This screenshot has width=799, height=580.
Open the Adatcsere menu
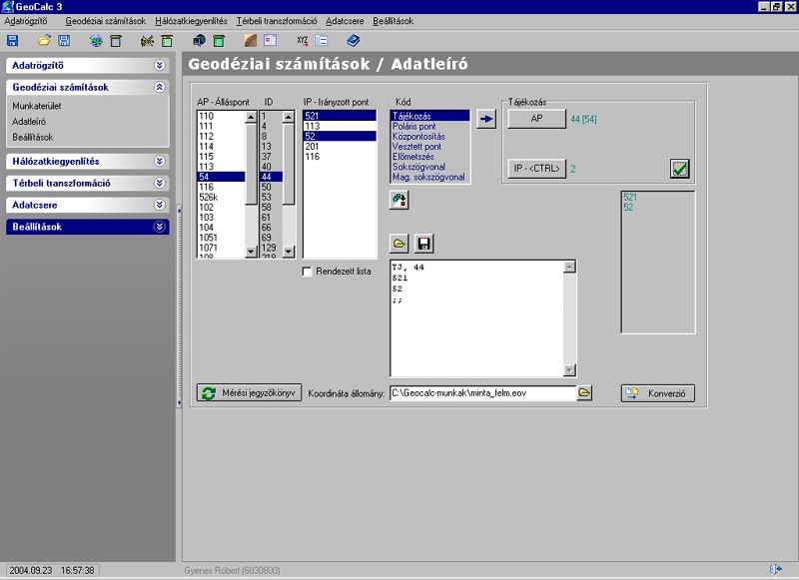pyautogui.click(x=345, y=21)
